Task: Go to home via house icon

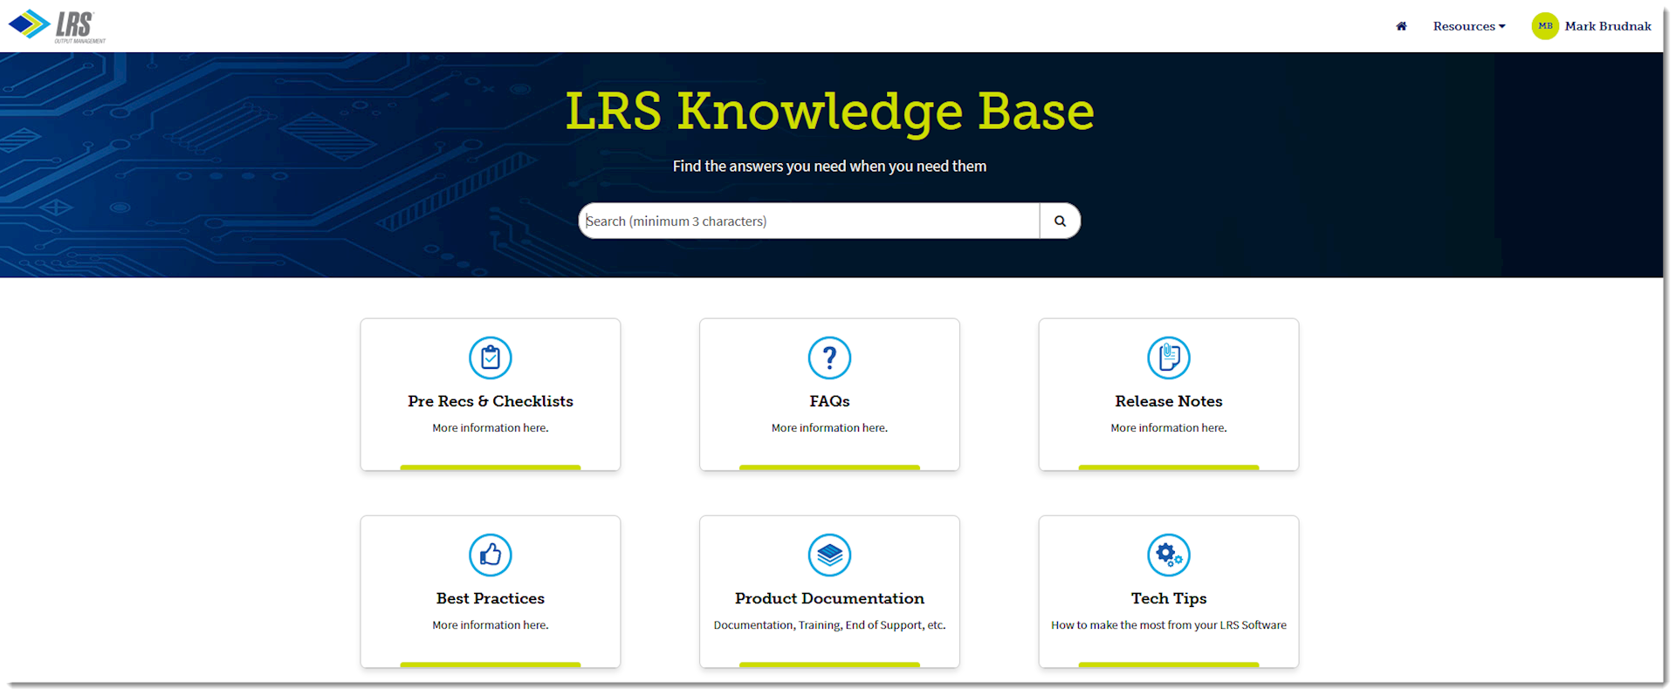Action: 1401,26
